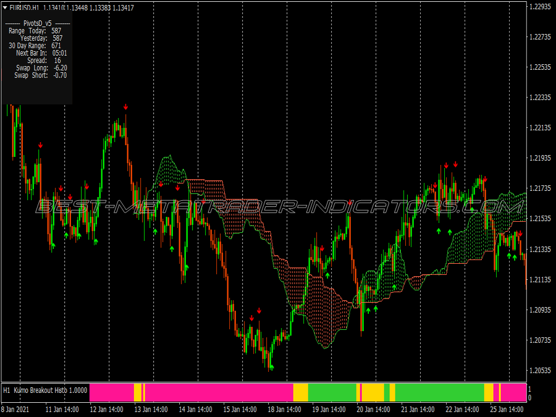Click the '11 Jan 14:00' time label

pos(62,410)
